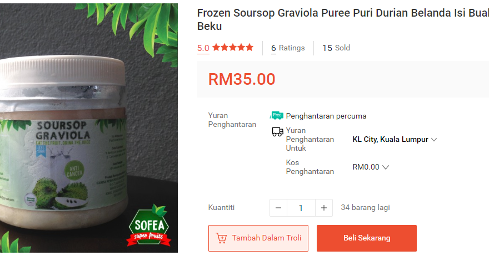The height and width of the screenshot is (256, 489).
Task: Click the quantity input field showing 1
Action: click(x=301, y=208)
